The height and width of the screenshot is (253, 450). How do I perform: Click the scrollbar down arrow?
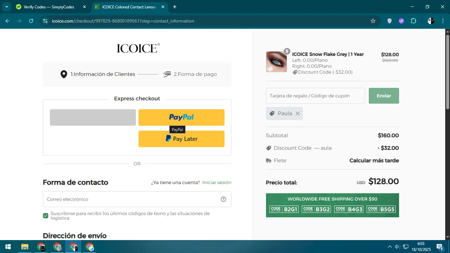[x=448, y=237]
